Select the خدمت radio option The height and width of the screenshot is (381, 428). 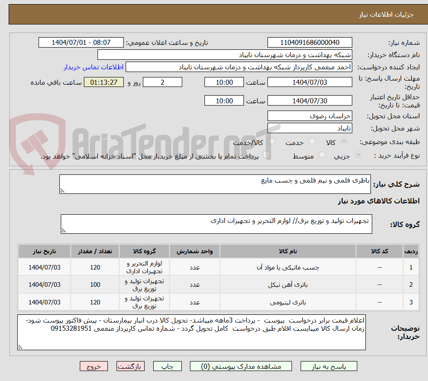point(312,141)
